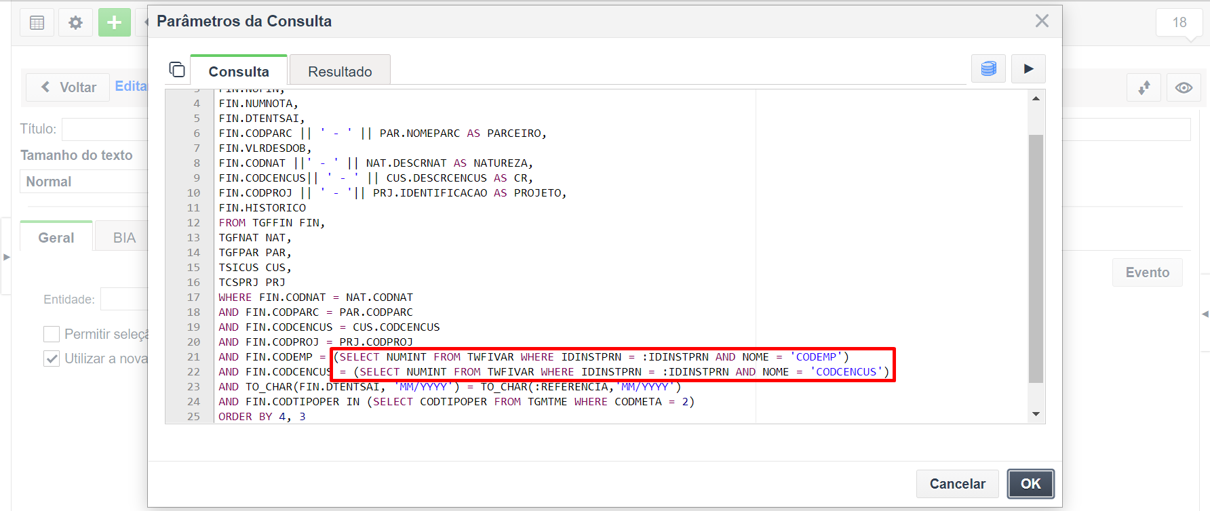1210x511 pixels.
Task: Click line 17 WHERE FIN.CODNAT text
Action: pyautogui.click(x=315, y=298)
